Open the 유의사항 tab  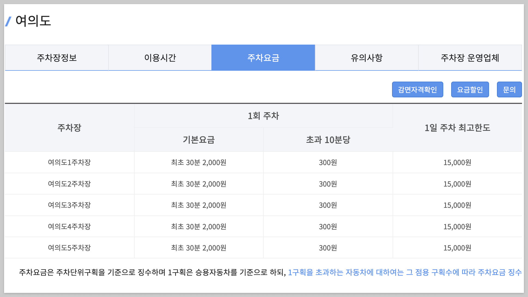click(x=366, y=58)
